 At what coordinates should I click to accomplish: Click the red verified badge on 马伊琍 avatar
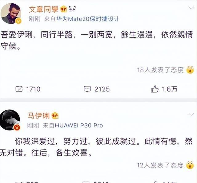click(x=17, y=128)
